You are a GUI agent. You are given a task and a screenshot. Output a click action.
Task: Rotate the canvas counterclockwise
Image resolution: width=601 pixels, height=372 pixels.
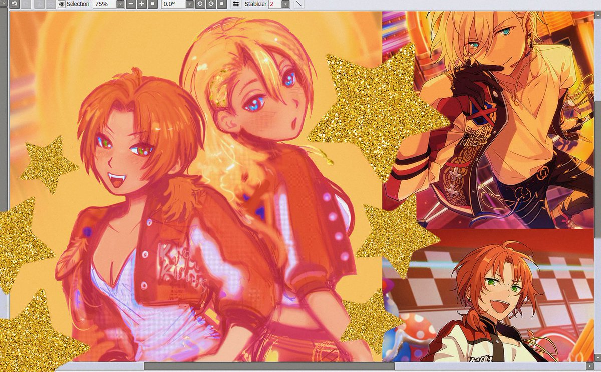click(200, 4)
